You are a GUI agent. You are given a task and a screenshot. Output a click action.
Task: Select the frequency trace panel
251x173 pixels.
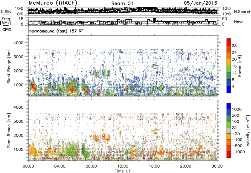(x=123, y=21)
